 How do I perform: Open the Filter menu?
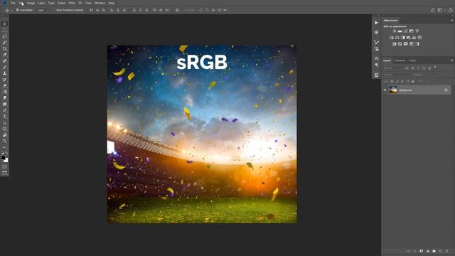pos(72,3)
